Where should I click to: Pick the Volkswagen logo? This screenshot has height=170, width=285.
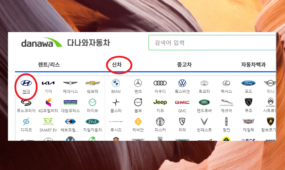(182, 83)
